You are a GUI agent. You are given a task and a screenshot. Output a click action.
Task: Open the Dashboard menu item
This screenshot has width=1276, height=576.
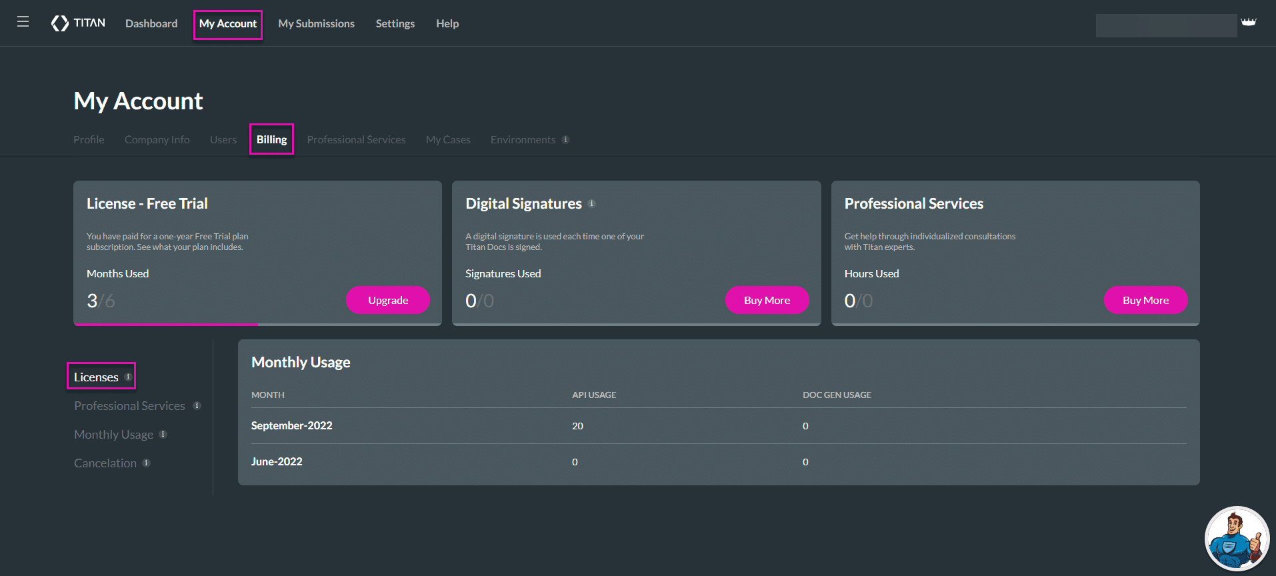point(151,24)
